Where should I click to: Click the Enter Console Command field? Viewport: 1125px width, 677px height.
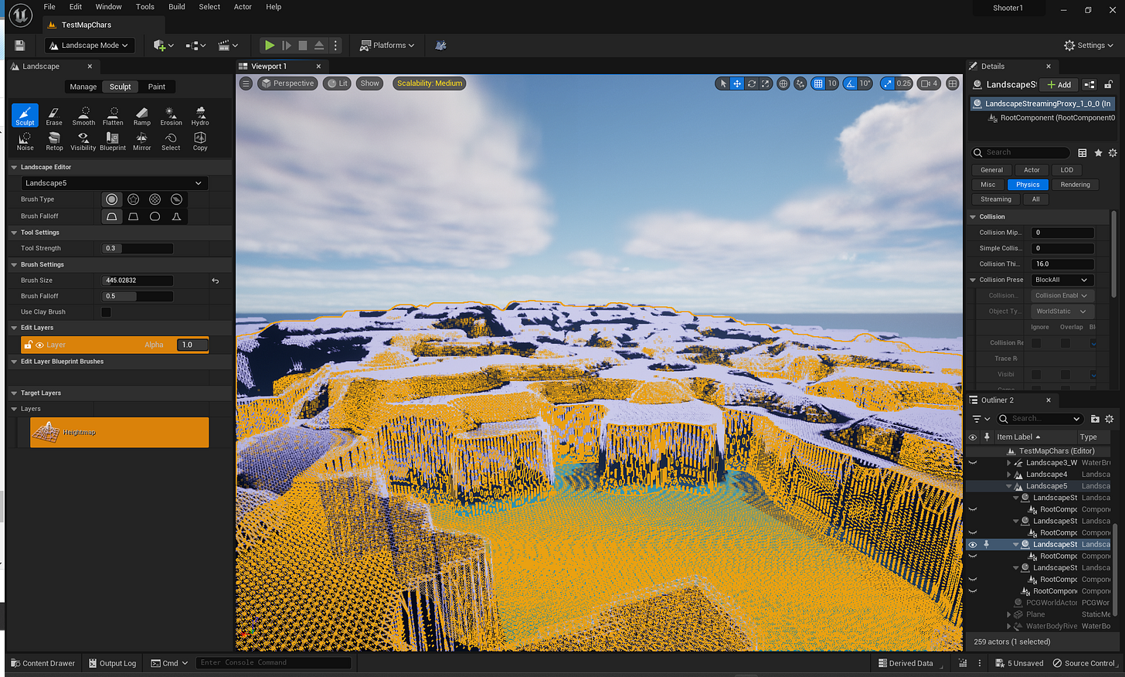pyautogui.click(x=274, y=662)
